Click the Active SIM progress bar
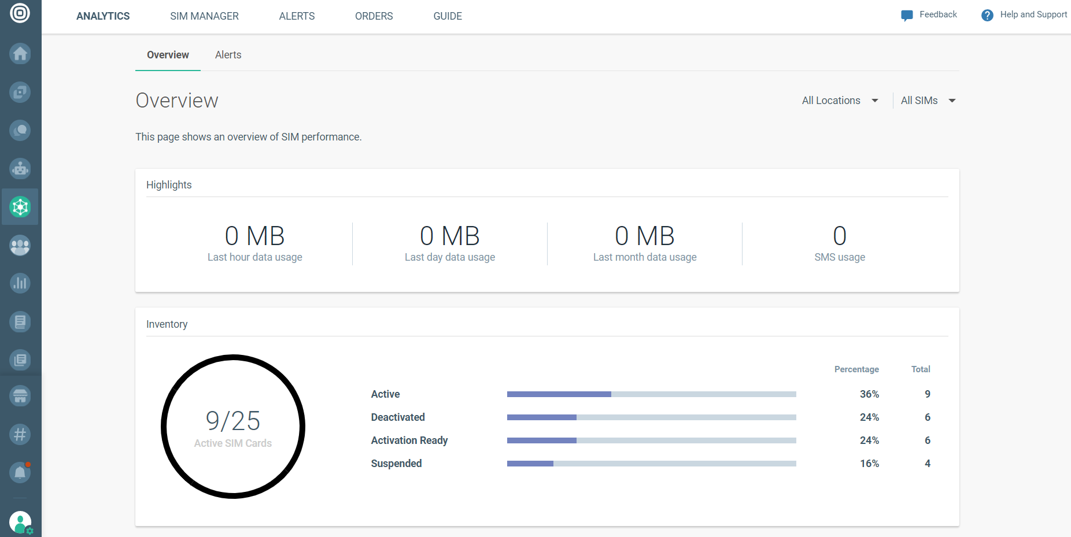This screenshot has height=537, width=1071. [651, 394]
